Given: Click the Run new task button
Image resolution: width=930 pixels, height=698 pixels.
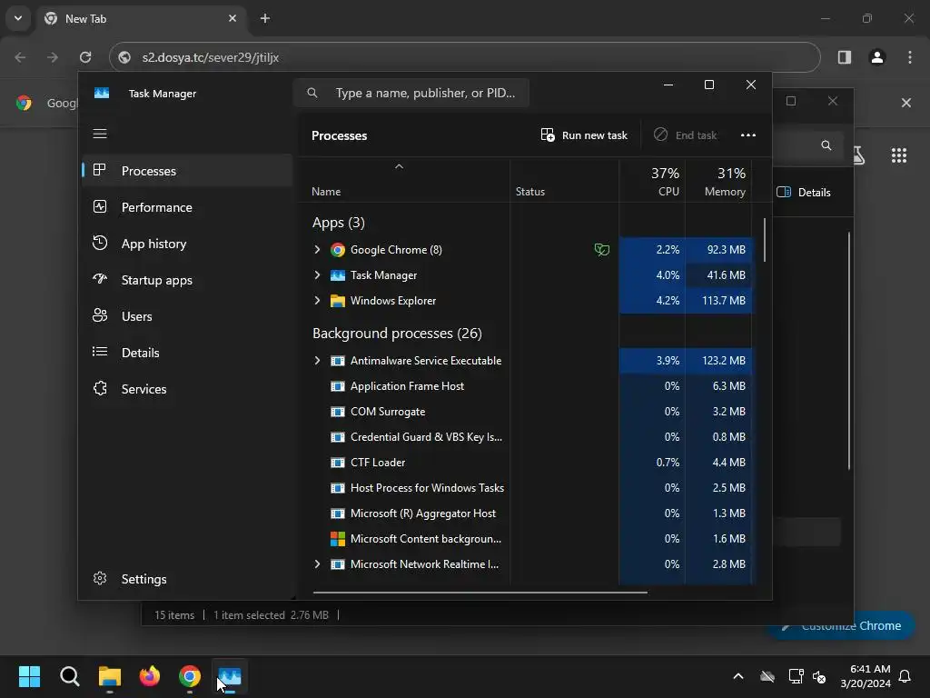Looking at the screenshot, I should coord(584,135).
